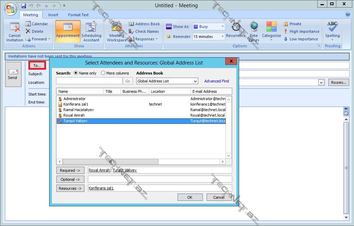
Task: Mark the meeting as Private
Action: pyautogui.click(x=292, y=24)
